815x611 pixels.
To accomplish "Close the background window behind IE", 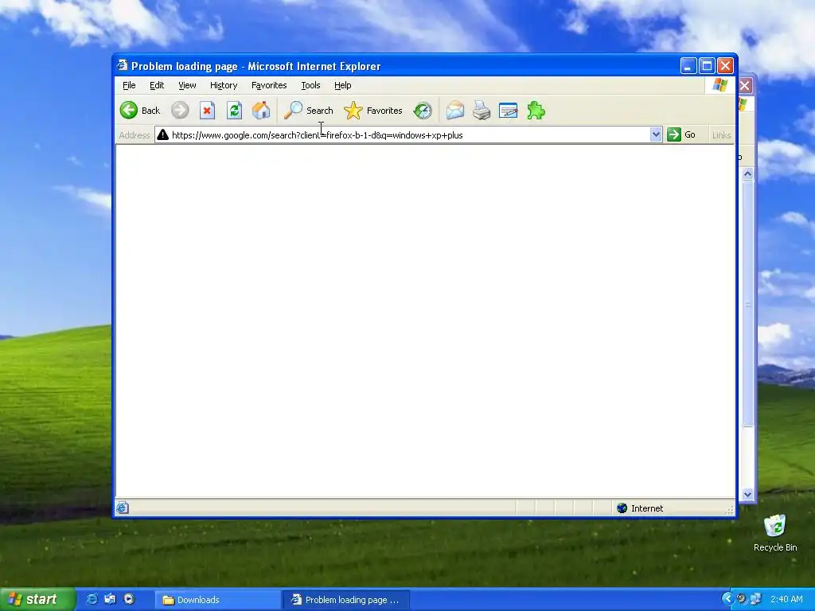I will coord(745,85).
